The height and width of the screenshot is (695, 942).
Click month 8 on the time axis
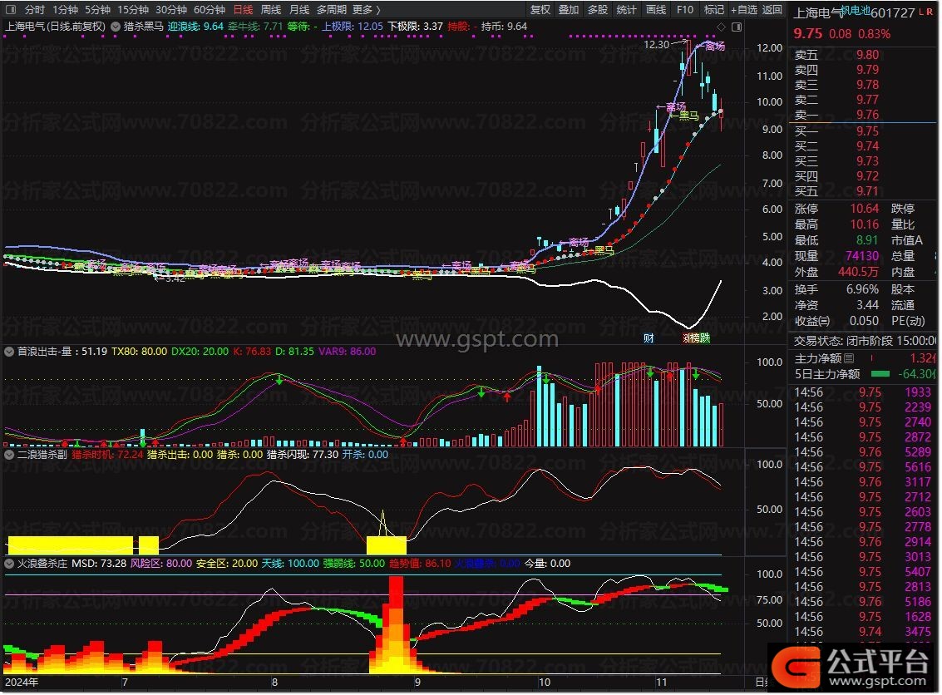(274, 683)
